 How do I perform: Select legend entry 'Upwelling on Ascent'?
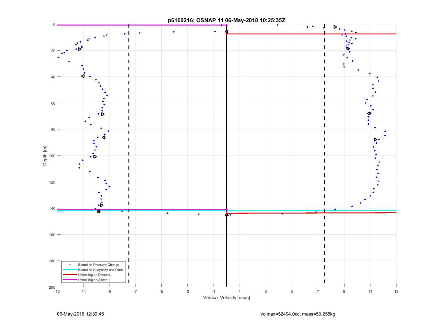(x=93, y=280)
